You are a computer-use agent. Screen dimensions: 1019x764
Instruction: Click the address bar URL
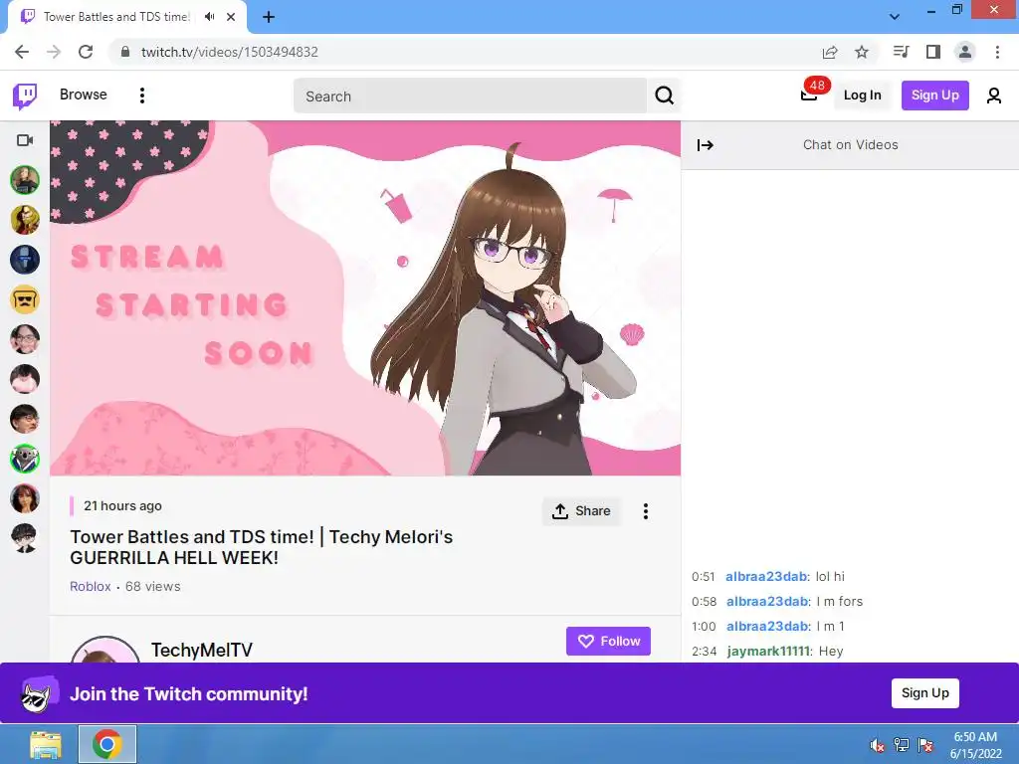[x=230, y=52]
